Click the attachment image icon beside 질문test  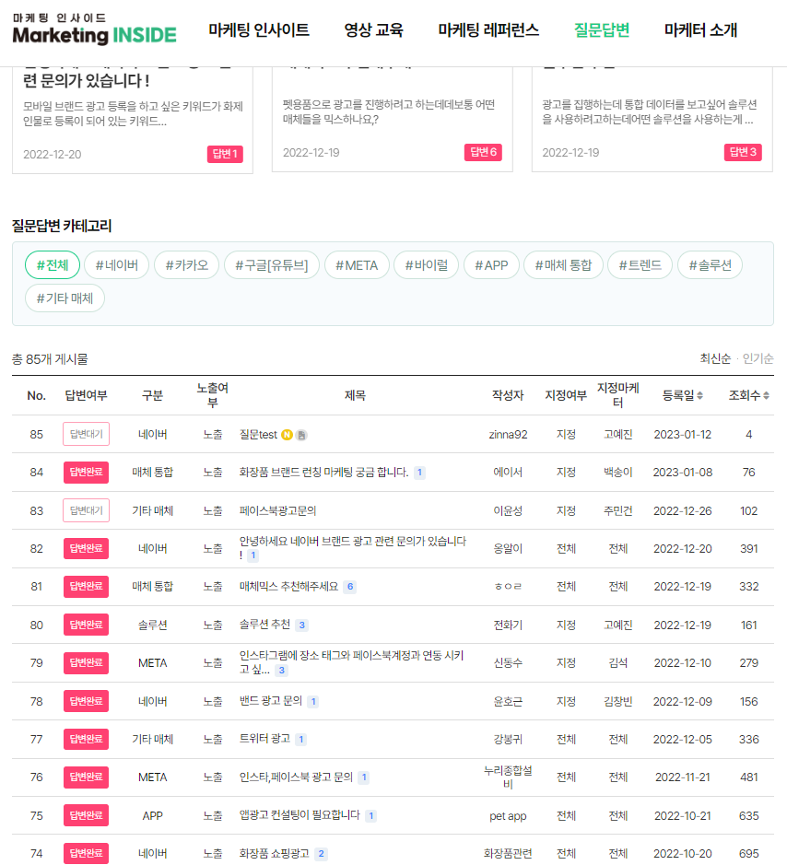point(301,435)
